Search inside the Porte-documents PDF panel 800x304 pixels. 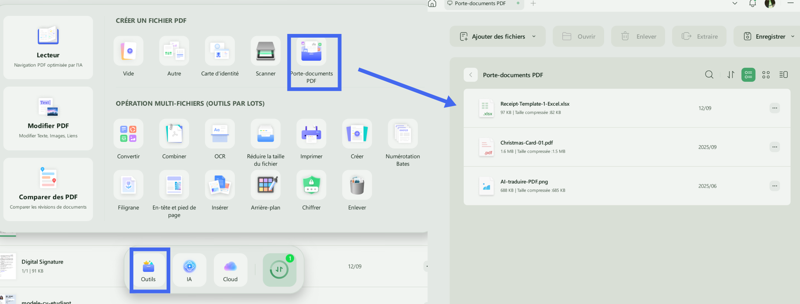pos(709,75)
